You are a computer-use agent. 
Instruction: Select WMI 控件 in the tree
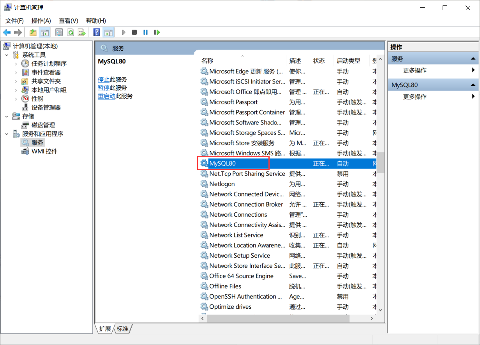tap(44, 151)
